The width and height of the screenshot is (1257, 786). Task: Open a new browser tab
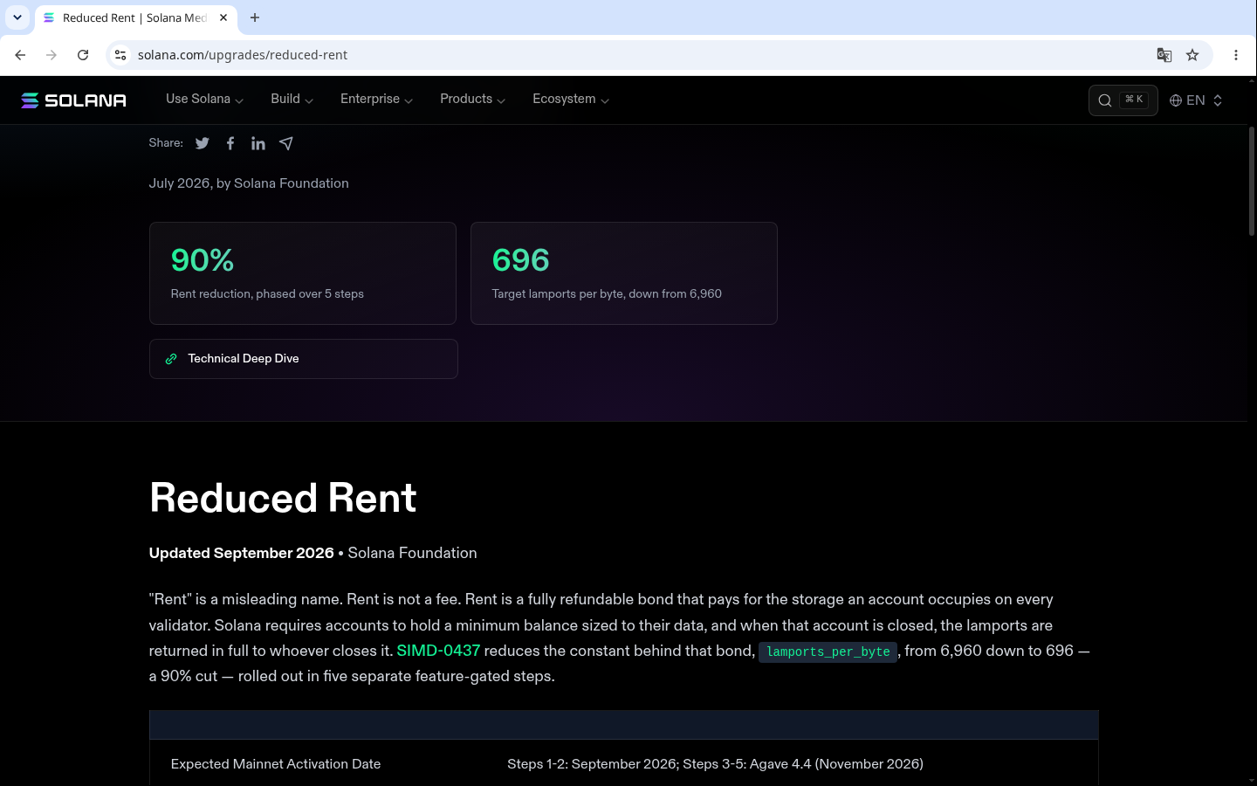pos(255,17)
